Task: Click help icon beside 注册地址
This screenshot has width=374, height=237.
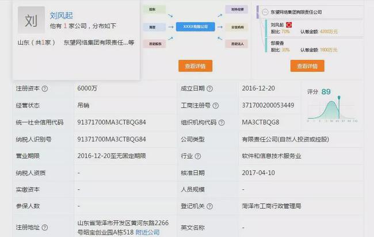Action: click(x=45, y=228)
